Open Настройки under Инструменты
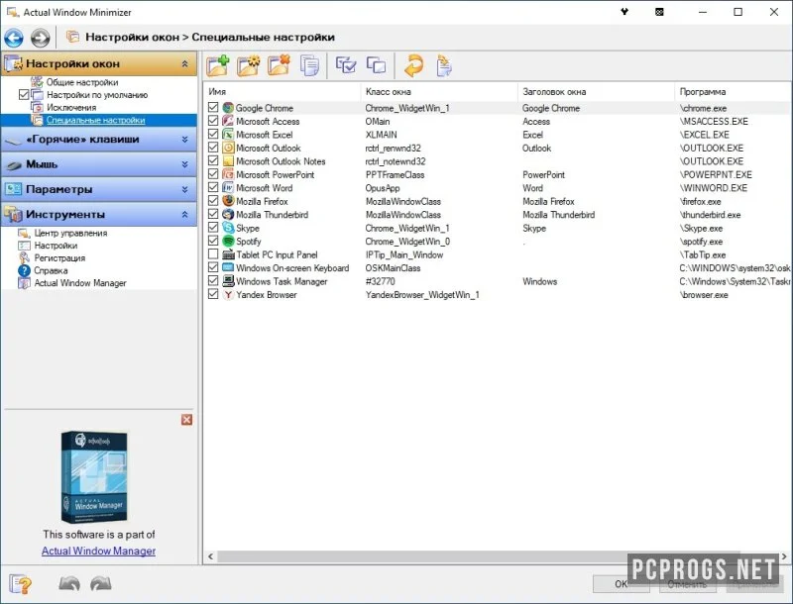 click(56, 246)
